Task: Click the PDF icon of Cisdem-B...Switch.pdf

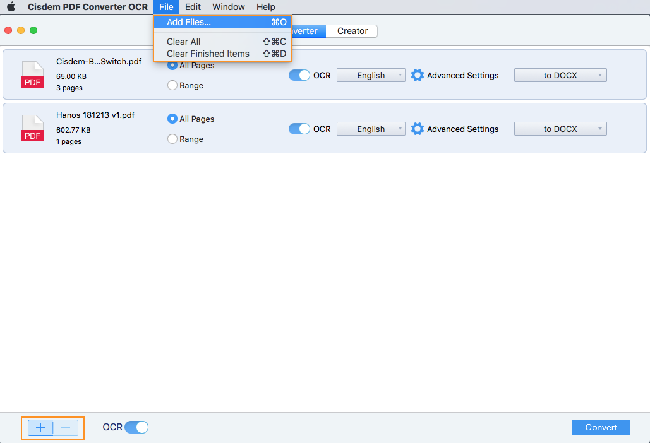Action: point(33,74)
